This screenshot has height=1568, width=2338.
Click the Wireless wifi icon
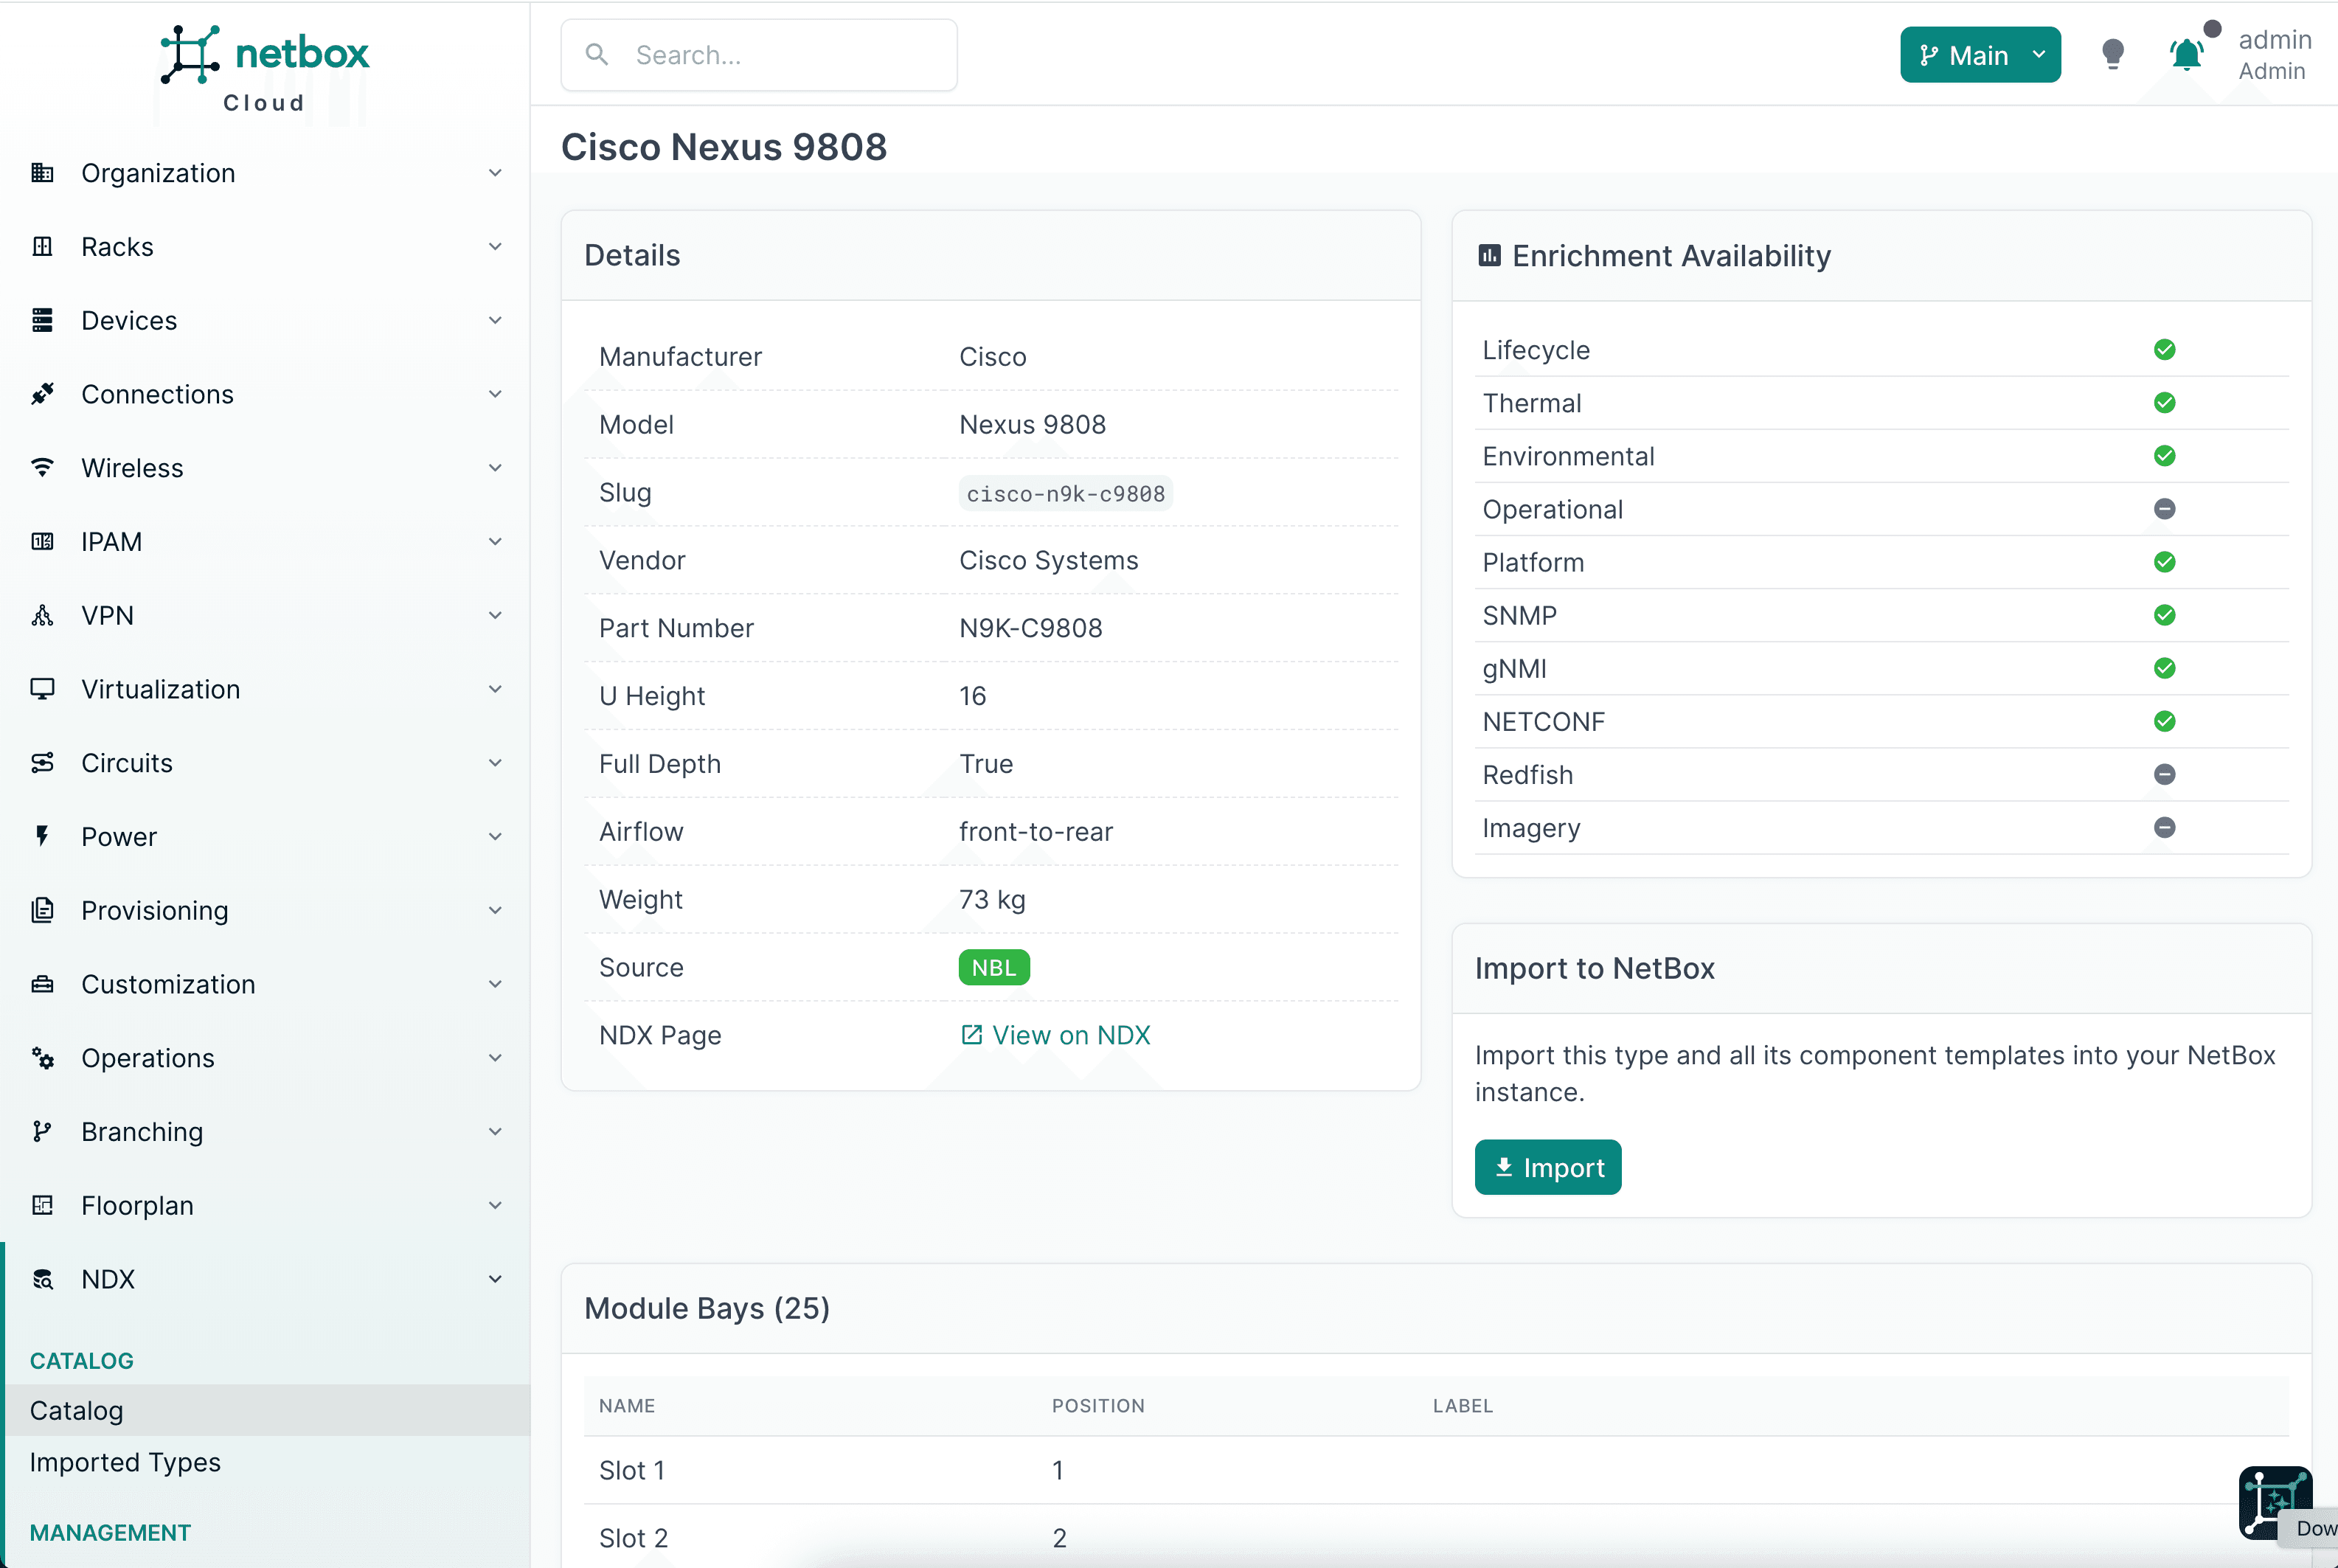[x=42, y=468]
